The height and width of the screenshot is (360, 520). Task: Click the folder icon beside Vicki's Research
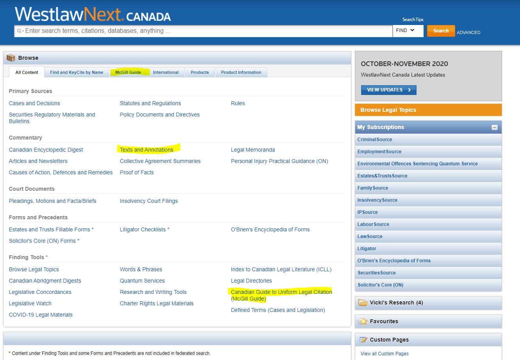click(362, 303)
